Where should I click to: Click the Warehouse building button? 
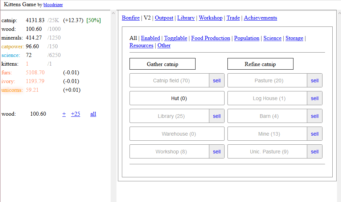(177, 134)
